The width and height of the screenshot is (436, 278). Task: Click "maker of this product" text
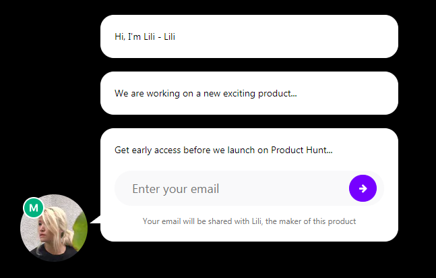317,221
